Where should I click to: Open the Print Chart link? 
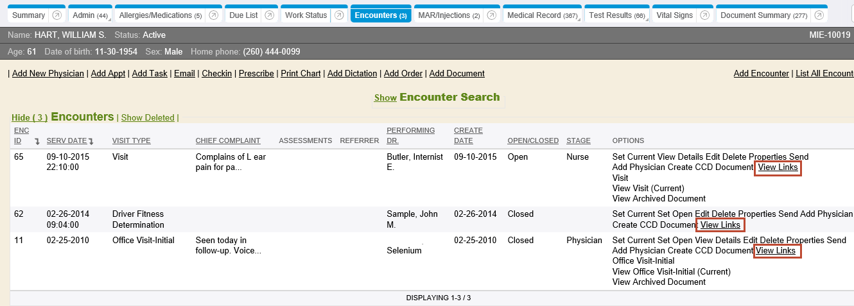click(301, 74)
